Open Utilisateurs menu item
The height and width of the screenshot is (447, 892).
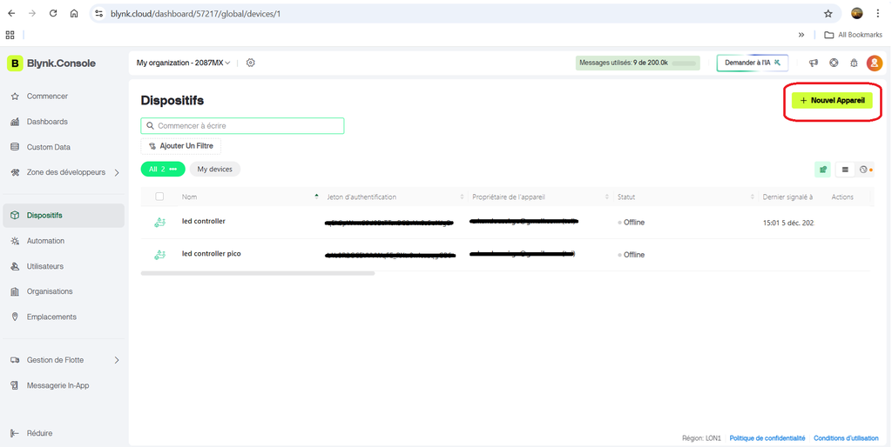(45, 266)
